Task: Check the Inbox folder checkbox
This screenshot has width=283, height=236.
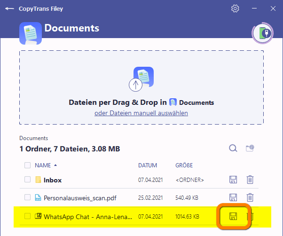Action: (x=27, y=180)
